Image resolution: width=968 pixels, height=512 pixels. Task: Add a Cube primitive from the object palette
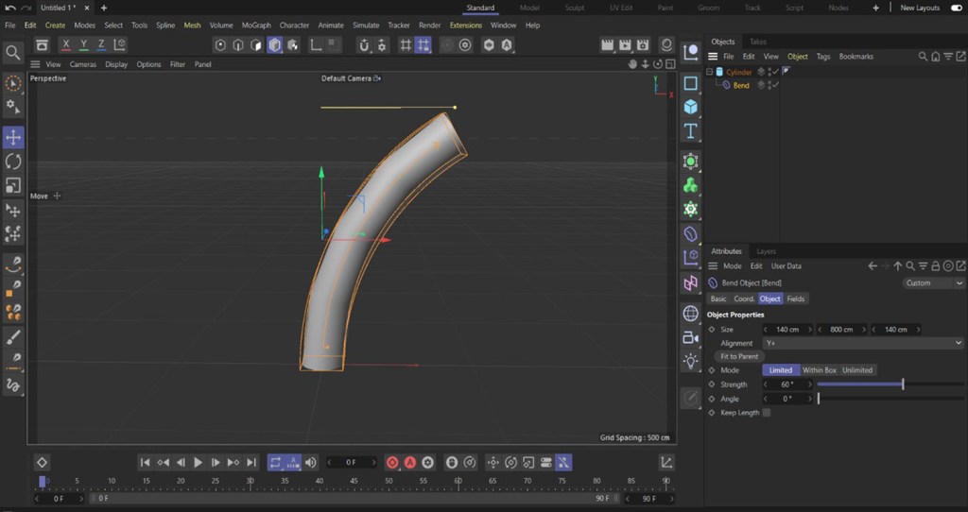click(691, 107)
